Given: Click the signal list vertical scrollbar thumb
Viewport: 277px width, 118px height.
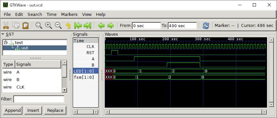Looking at the screenshot, I should coord(65,71).
